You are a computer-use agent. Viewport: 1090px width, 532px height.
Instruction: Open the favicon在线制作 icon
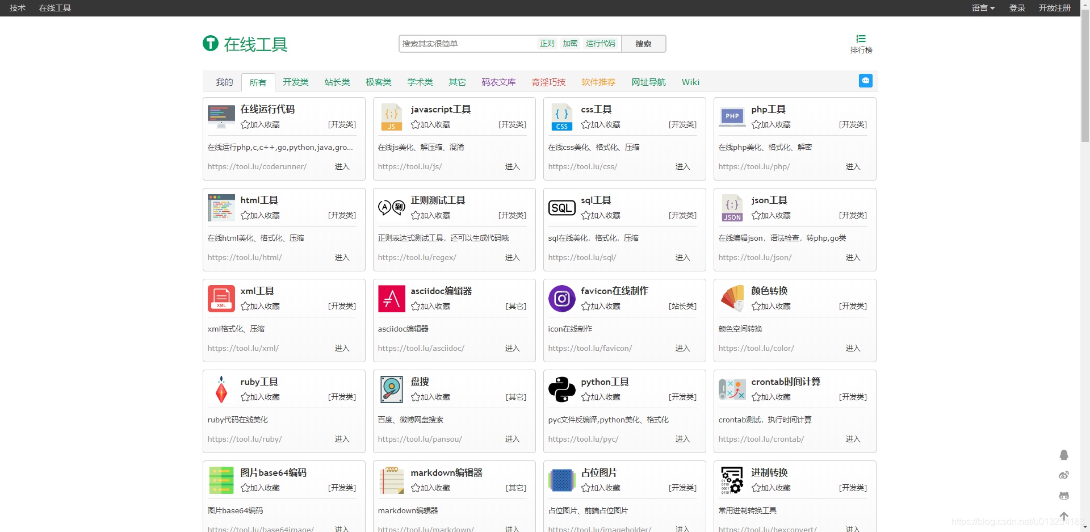point(562,299)
